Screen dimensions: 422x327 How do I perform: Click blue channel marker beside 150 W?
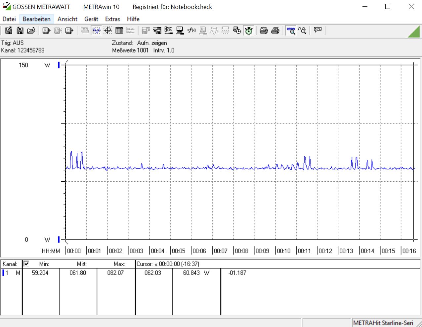pos(59,65)
